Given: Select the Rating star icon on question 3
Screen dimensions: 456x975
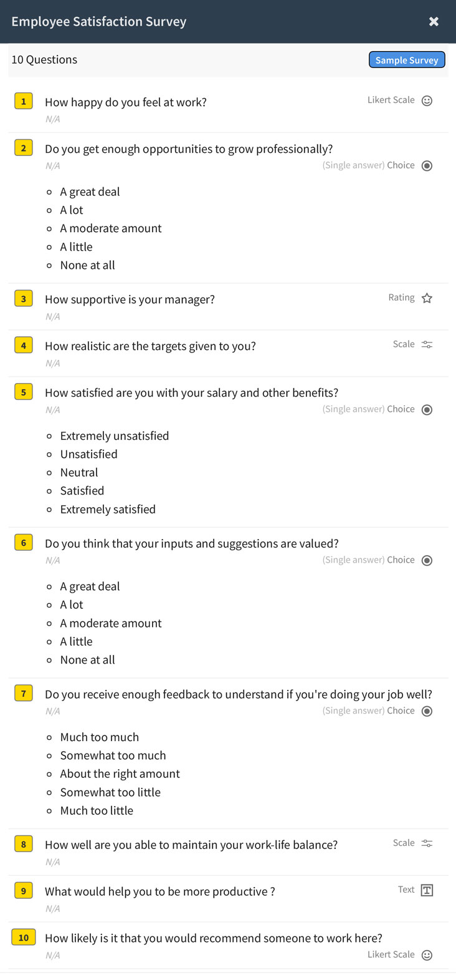Looking at the screenshot, I should 427,298.
